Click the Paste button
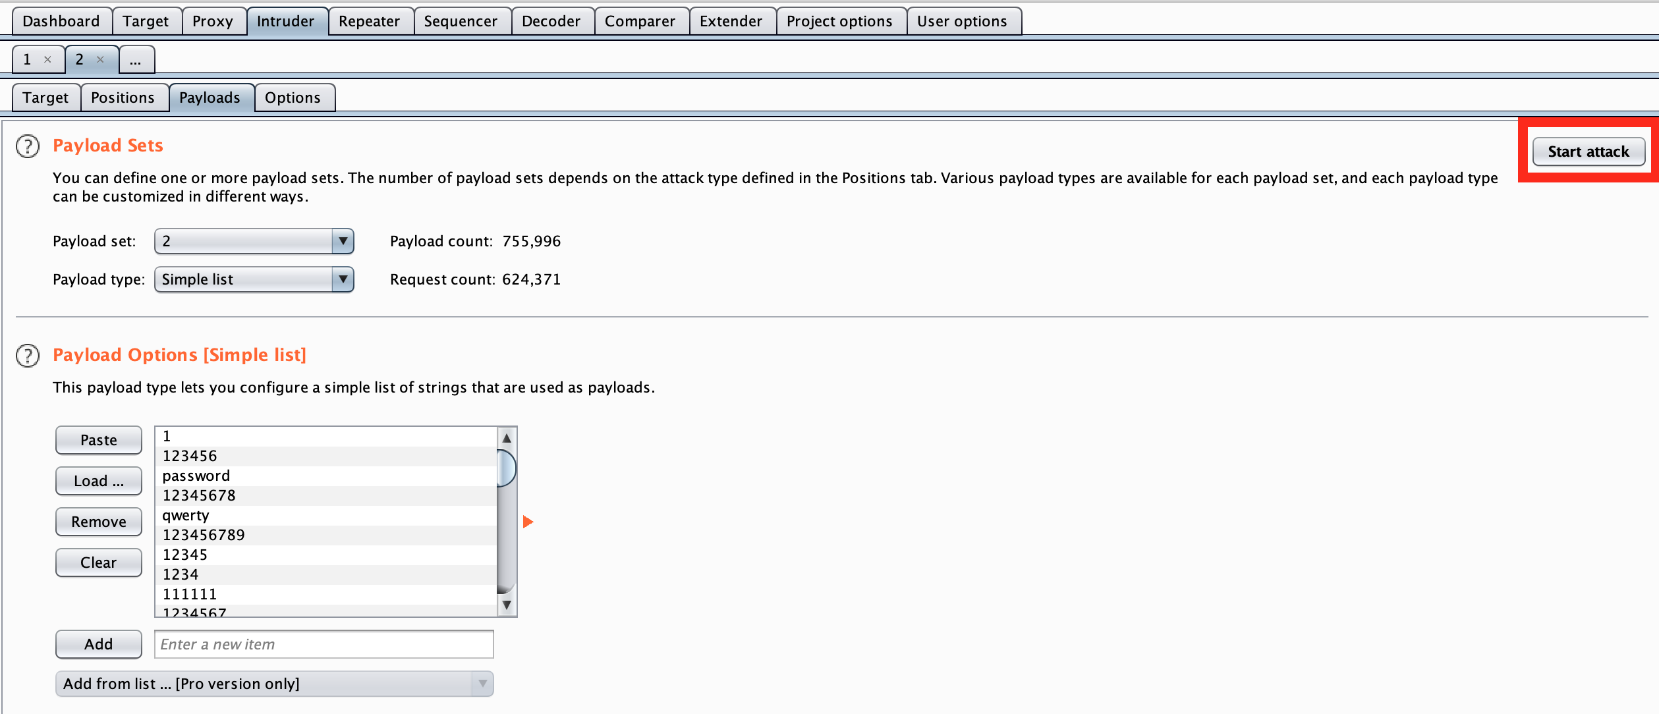 (x=99, y=440)
